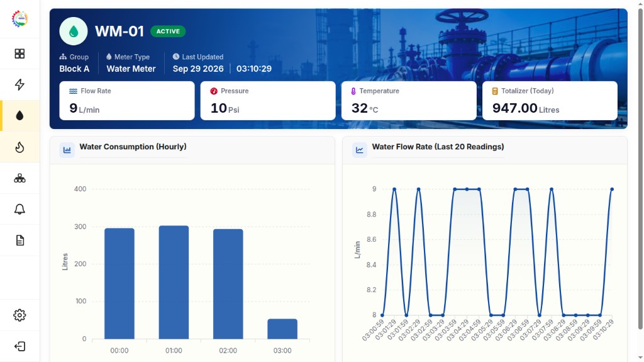Open the notifications bell icon
Viewport: 644px width, 362px height.
pos(19,209)
